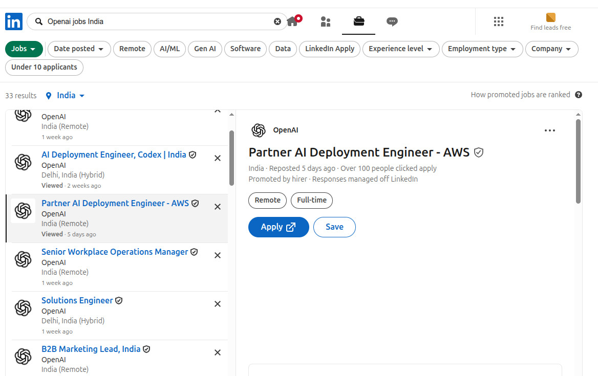Open AI Deployment Engineer, Codex | India listing
Image resolution: width=598 pixels, height=376 pixels.
point(114,154)
